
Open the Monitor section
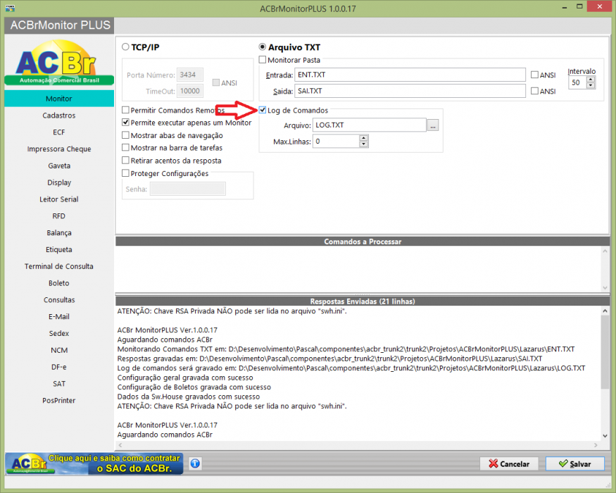(x=59, y=99)
